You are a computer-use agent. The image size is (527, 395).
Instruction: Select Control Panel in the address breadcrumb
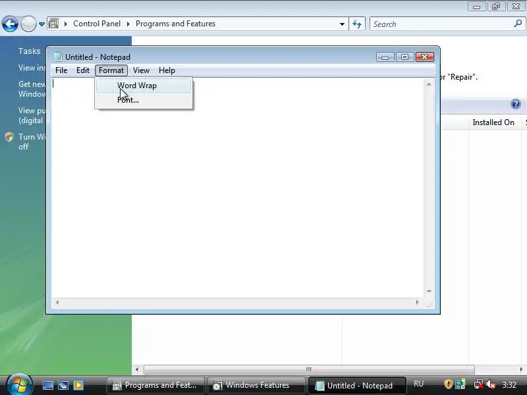click(97, 24)
